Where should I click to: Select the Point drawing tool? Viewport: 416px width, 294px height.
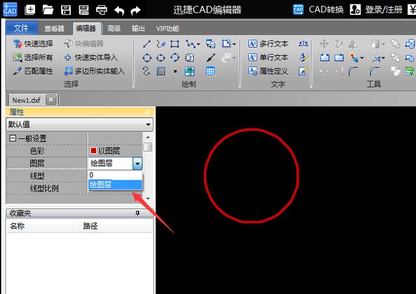(x=175, y=71)
